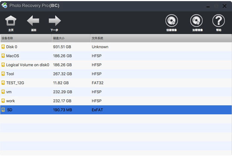Click the drive icon beside vm
232x157 pixels.
coord(3,92)
